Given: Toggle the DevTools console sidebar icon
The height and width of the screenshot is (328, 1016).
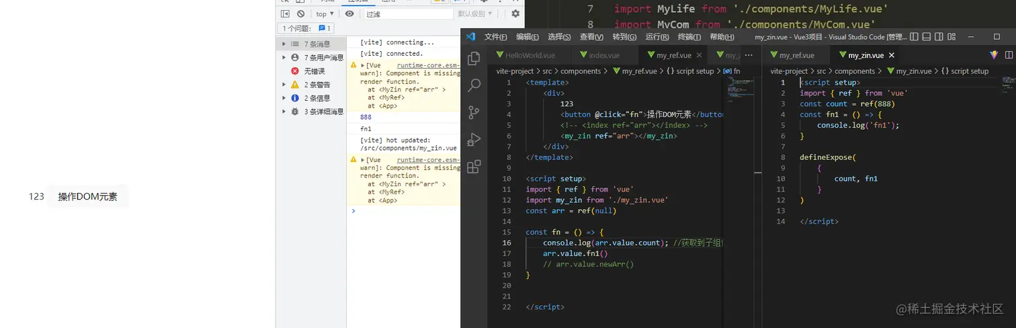Looking at the screenshot, I should coord(285,13).
